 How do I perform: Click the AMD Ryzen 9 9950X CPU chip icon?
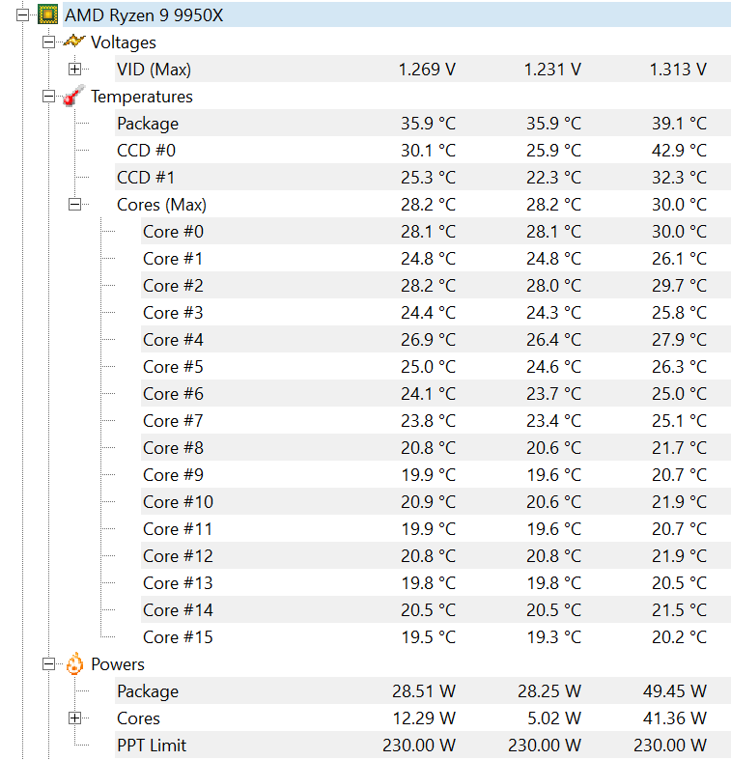(x=48, y=15)
